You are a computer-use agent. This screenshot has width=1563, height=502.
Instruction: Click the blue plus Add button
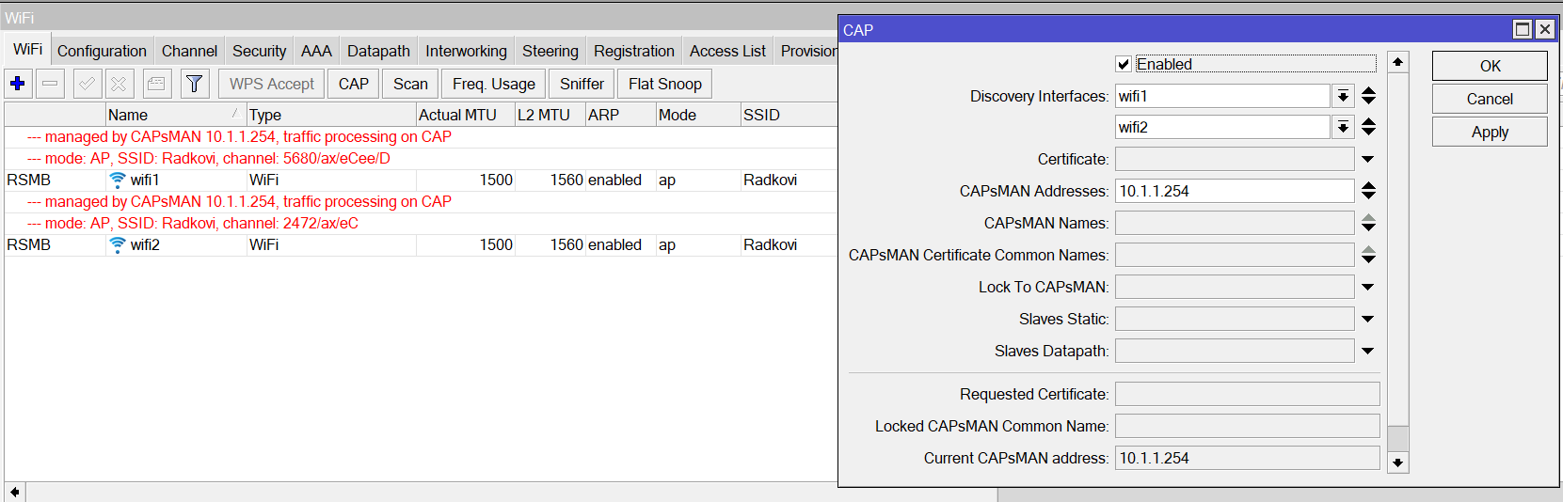tap(18, 84)
